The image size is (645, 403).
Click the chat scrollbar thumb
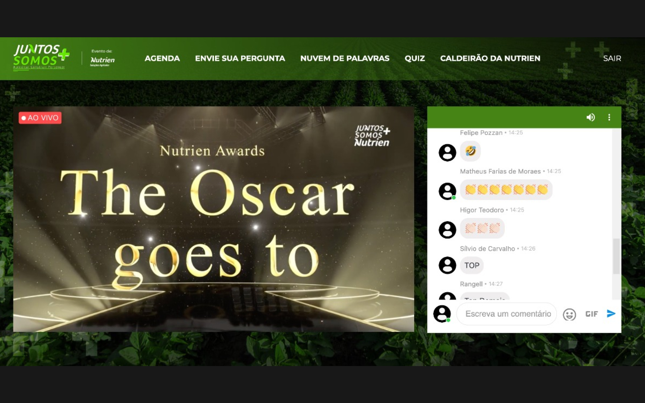click(616, 256)
